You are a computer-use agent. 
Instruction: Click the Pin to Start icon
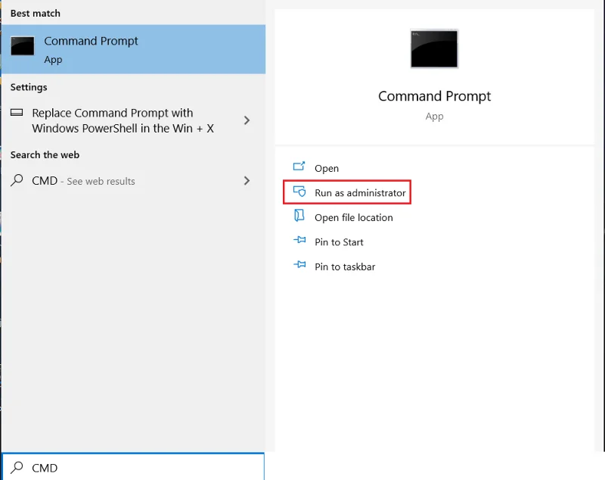coord(298,242)
